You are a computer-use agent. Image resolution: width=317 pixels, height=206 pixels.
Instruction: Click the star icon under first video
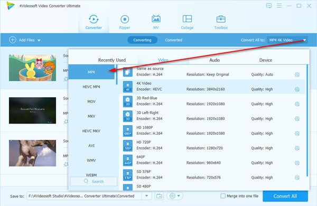[66, 79]
